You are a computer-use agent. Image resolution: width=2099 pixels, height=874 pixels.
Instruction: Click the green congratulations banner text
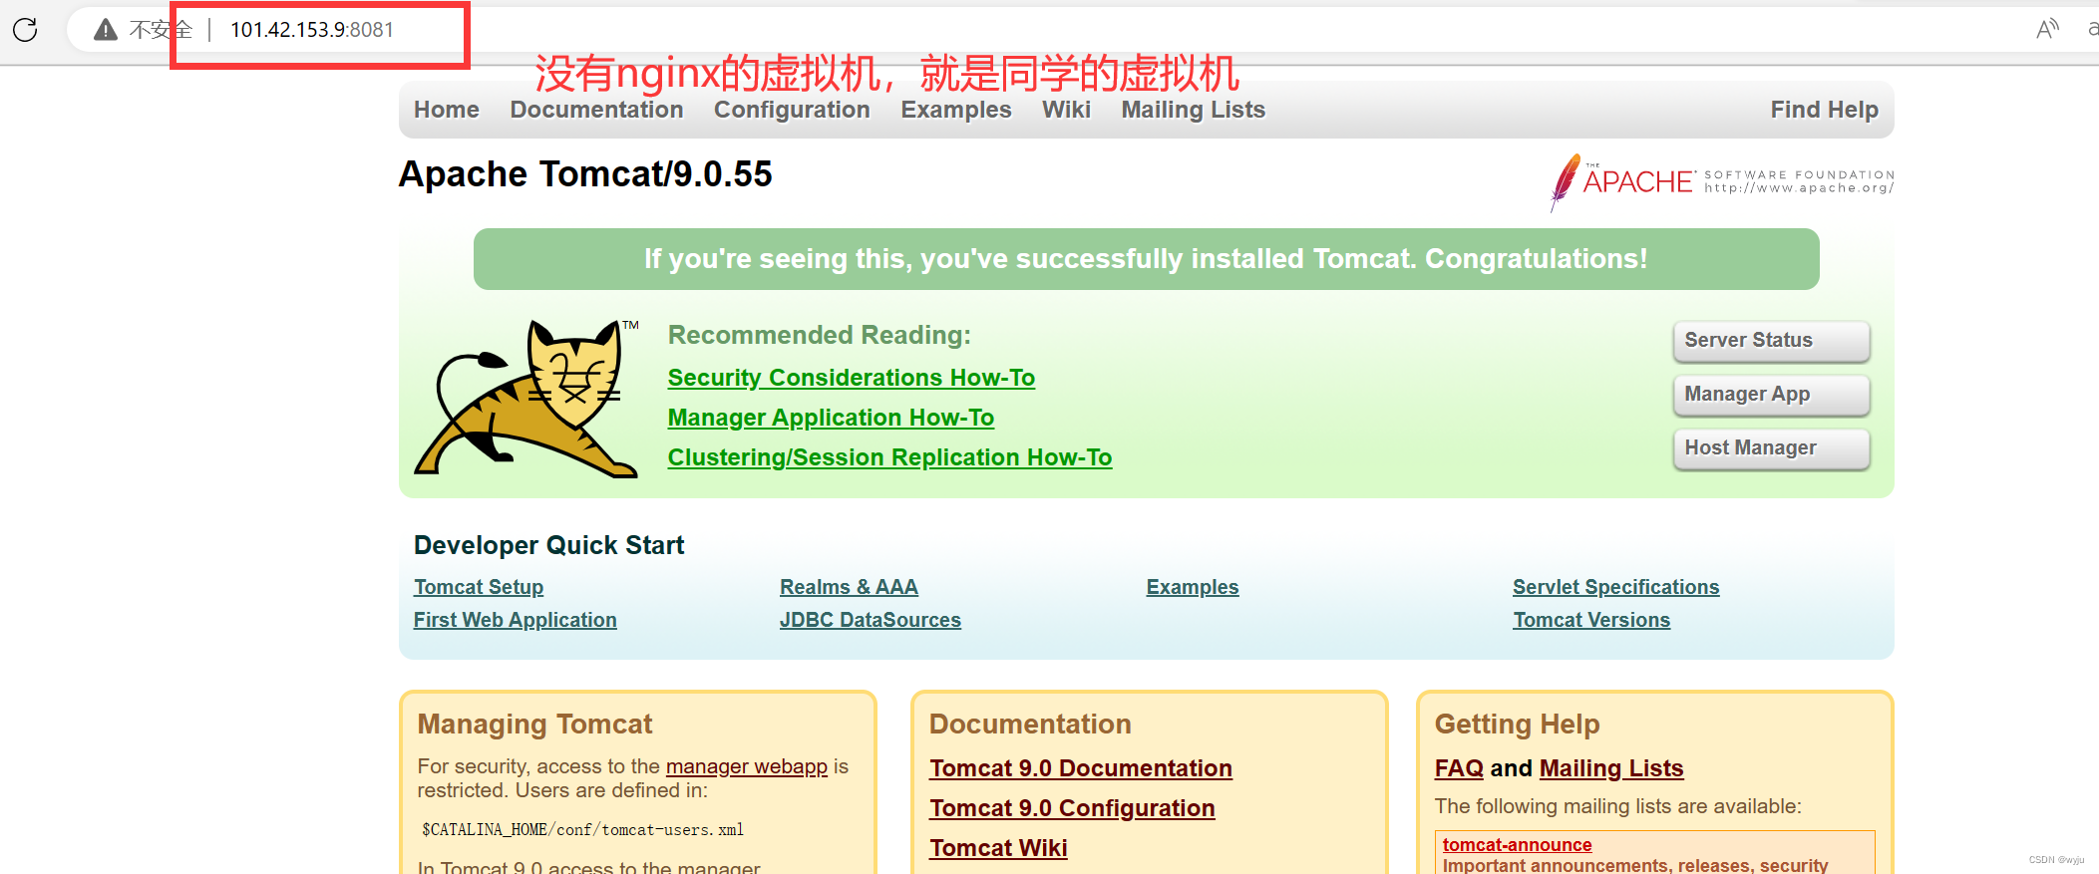[1146, 259]
